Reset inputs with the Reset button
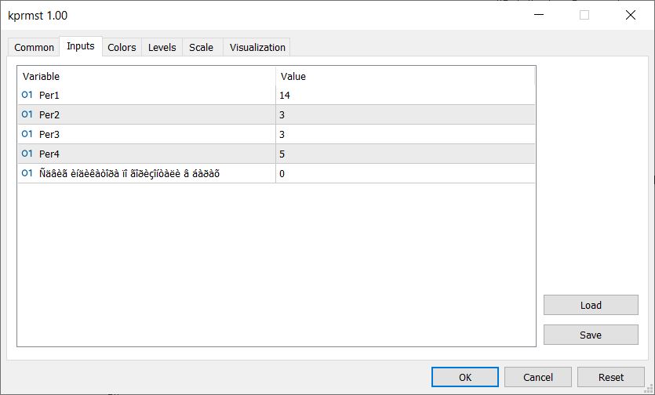655x395 pixels. point(611,377)
